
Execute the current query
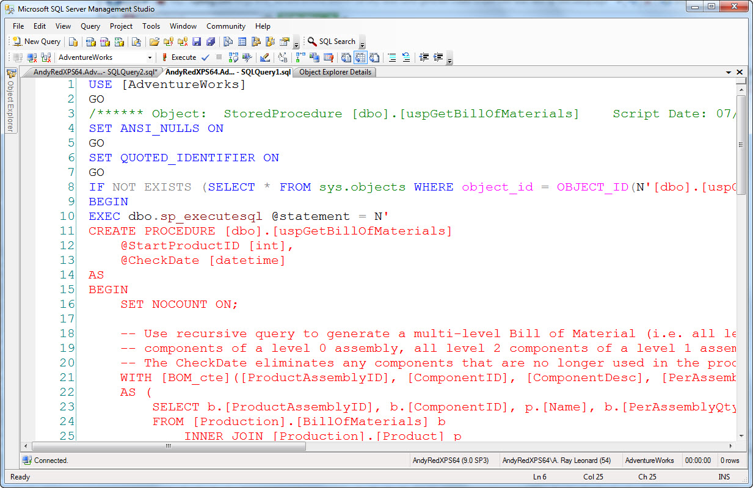coord(179,57)
